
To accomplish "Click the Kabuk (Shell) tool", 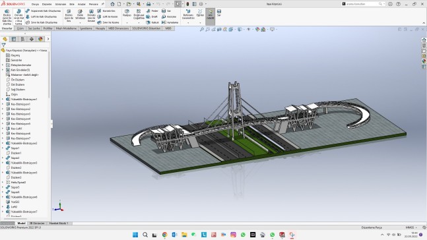I will [x=152, y=22].
